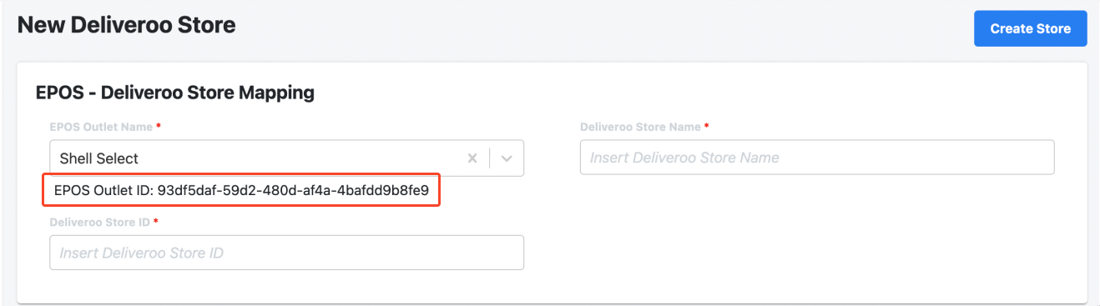This screenshot has height=306, width=1100.
Task: Click the red asterisk beside EPOS Outlet Name
Action: 159,126
